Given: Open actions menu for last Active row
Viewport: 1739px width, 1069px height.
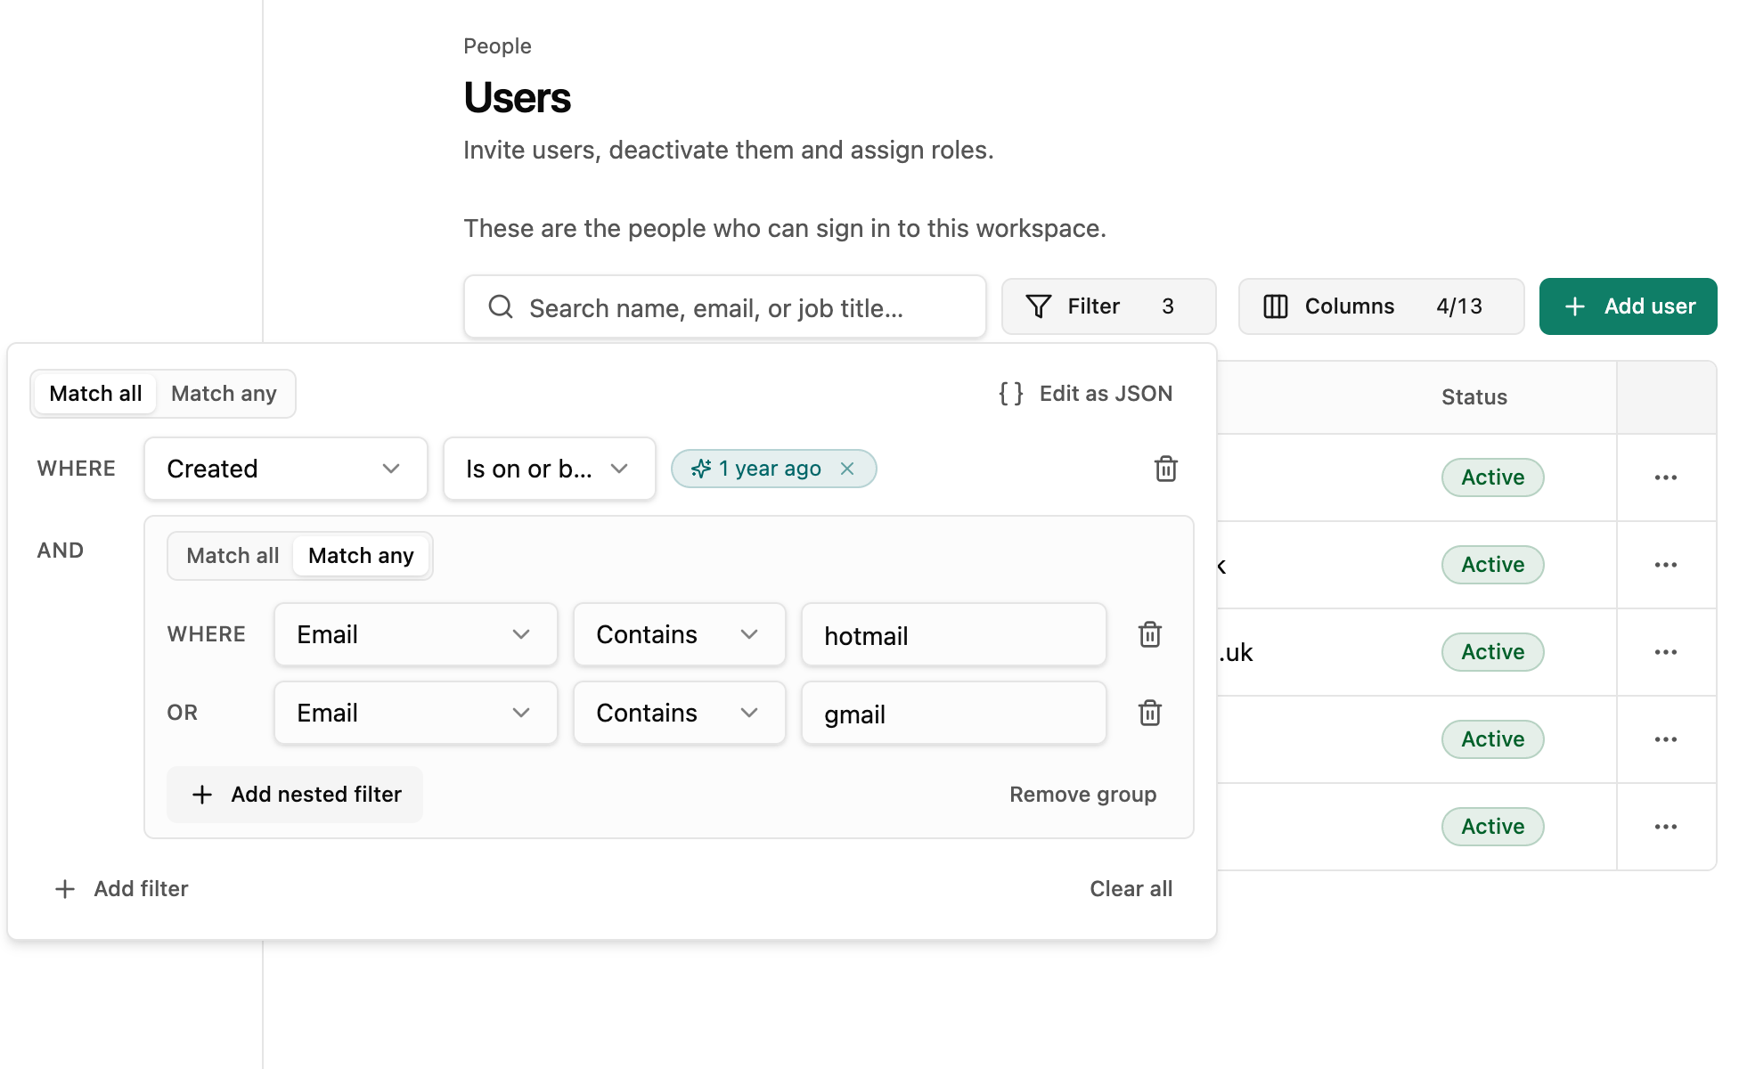Looking at the screenshot, I should pyautogui.click(x=1666, y=827).
